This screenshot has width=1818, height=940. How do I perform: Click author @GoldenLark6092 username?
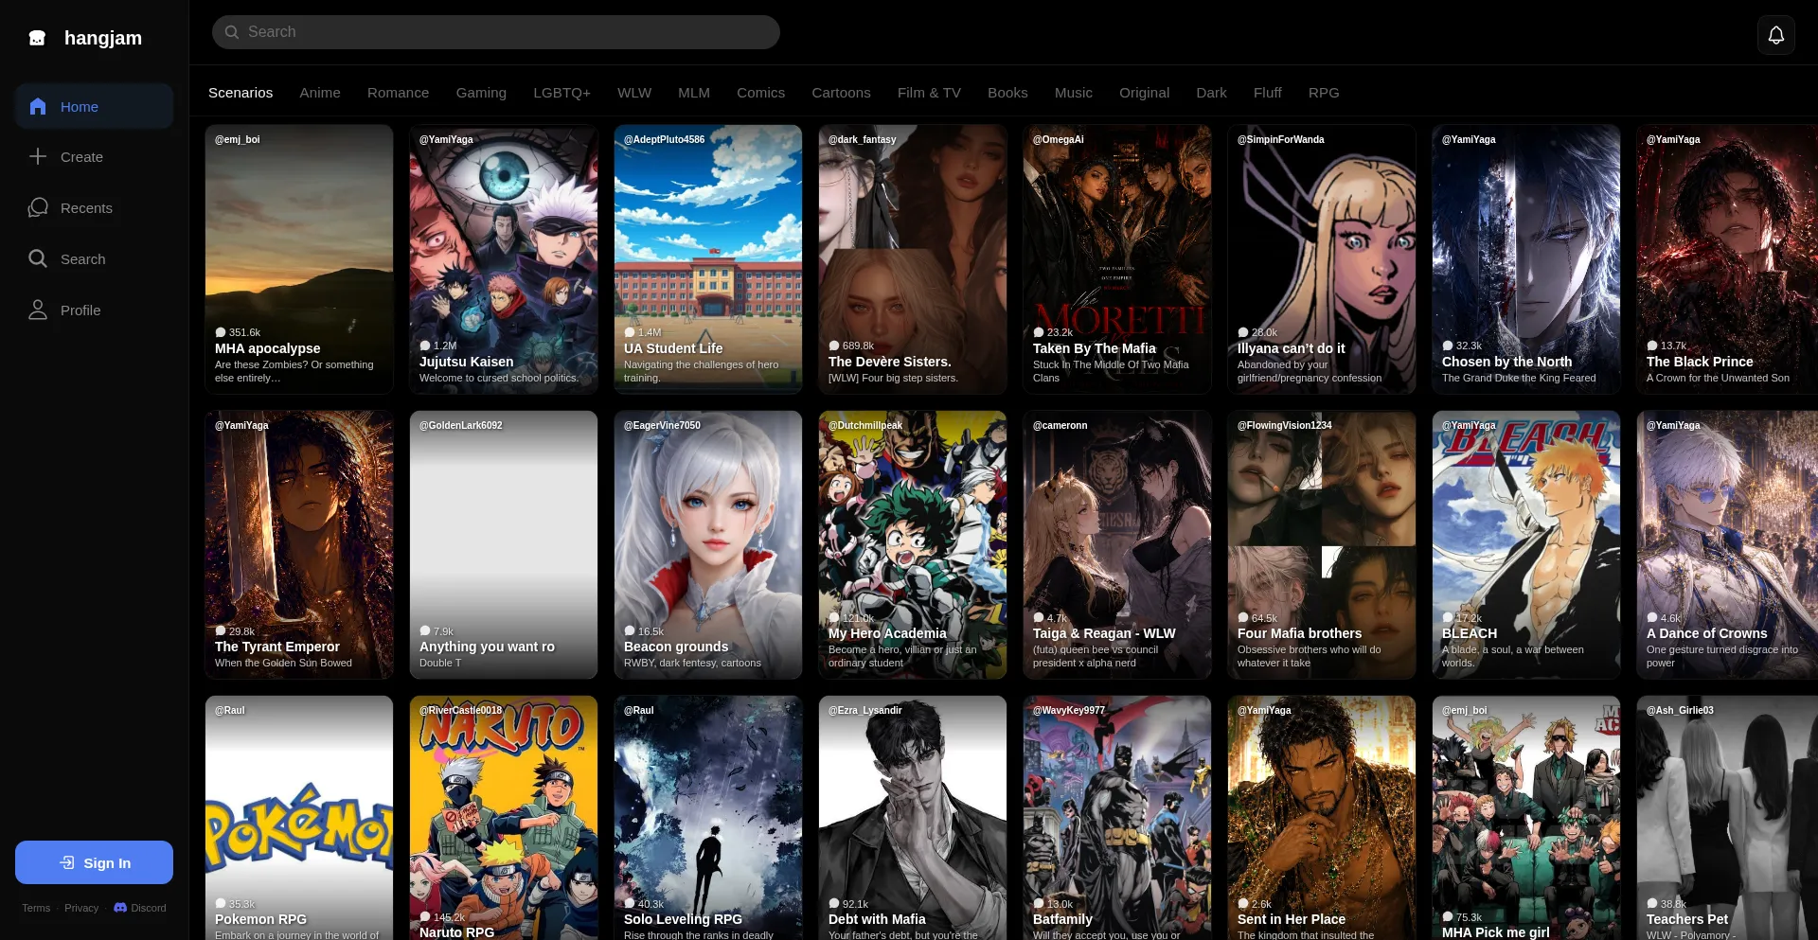tap(460, 425)
